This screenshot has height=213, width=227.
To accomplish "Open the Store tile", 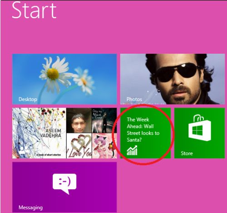I will pyautogui.click(x=200, y=133).
